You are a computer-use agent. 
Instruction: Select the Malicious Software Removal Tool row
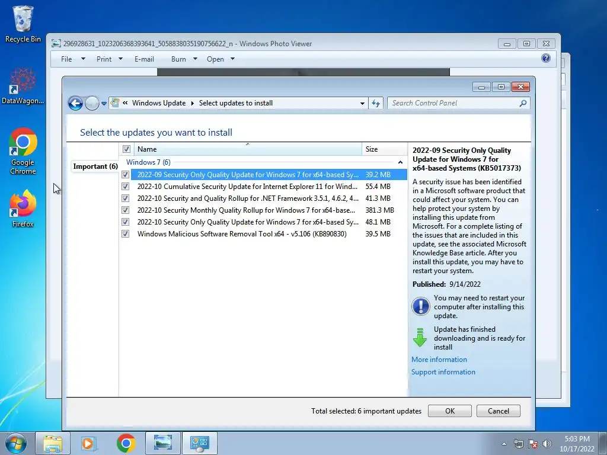pyautogui.click(x=269, y=233)
